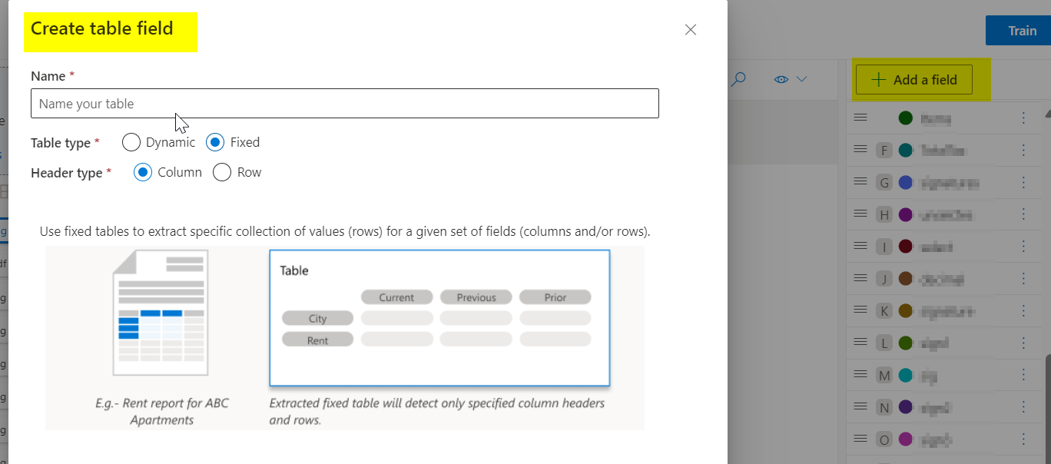Click the search magnifier icon
The image size is (1051, 464).
[x=738, y=79]
